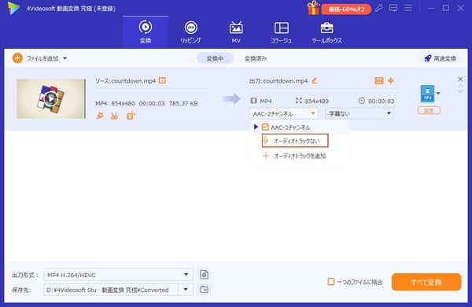Open the 出力形式 MP4 H.264/HEVC dropdown
Viewport: 472px width, 307px height.
click(118, 275)
